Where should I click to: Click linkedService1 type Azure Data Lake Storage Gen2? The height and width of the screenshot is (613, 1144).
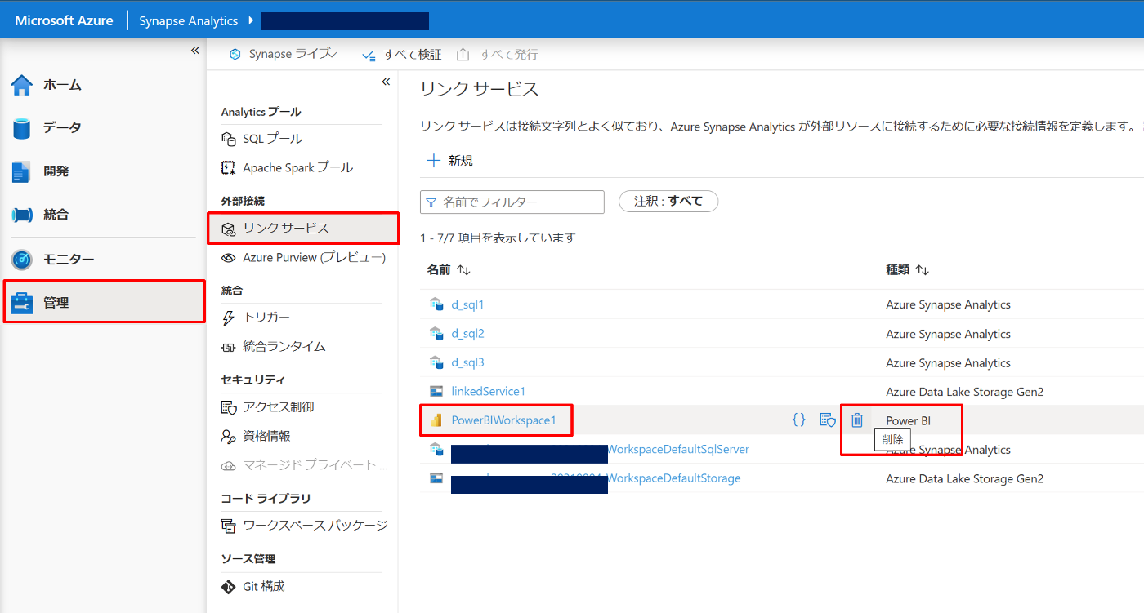(965, 392)
